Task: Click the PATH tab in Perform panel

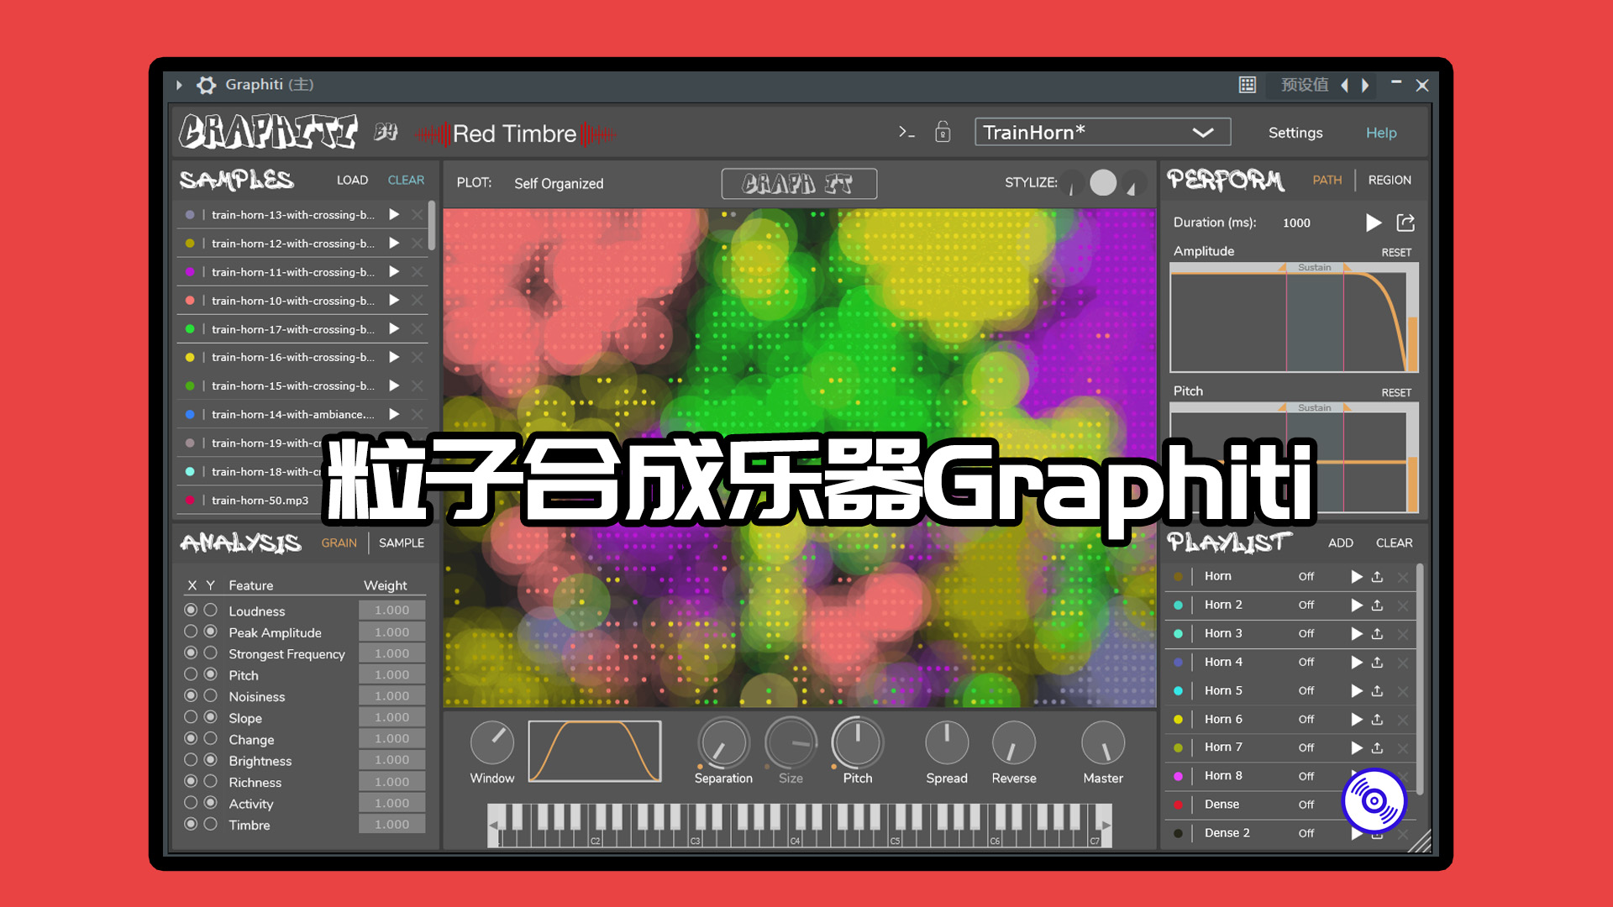Action: pos(1327,180)
